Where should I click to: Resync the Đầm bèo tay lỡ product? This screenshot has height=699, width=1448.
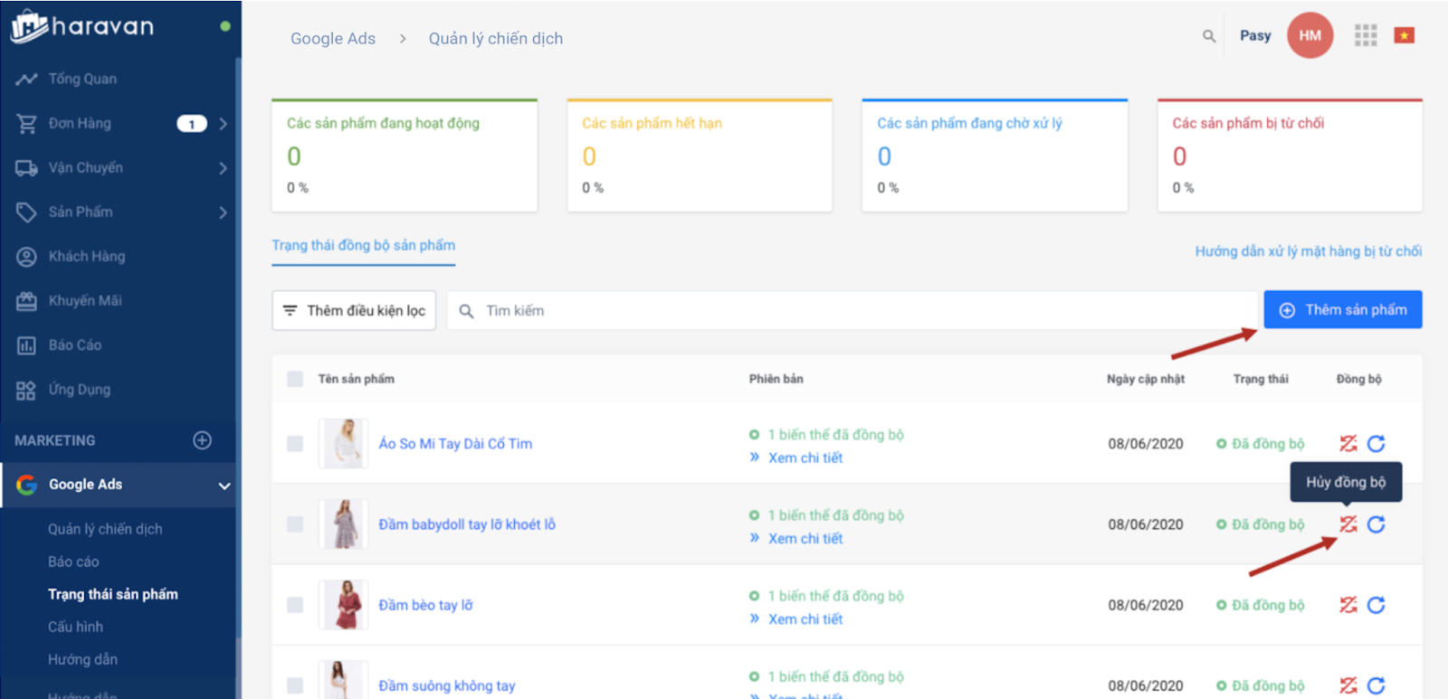(x=1376, y=605)
